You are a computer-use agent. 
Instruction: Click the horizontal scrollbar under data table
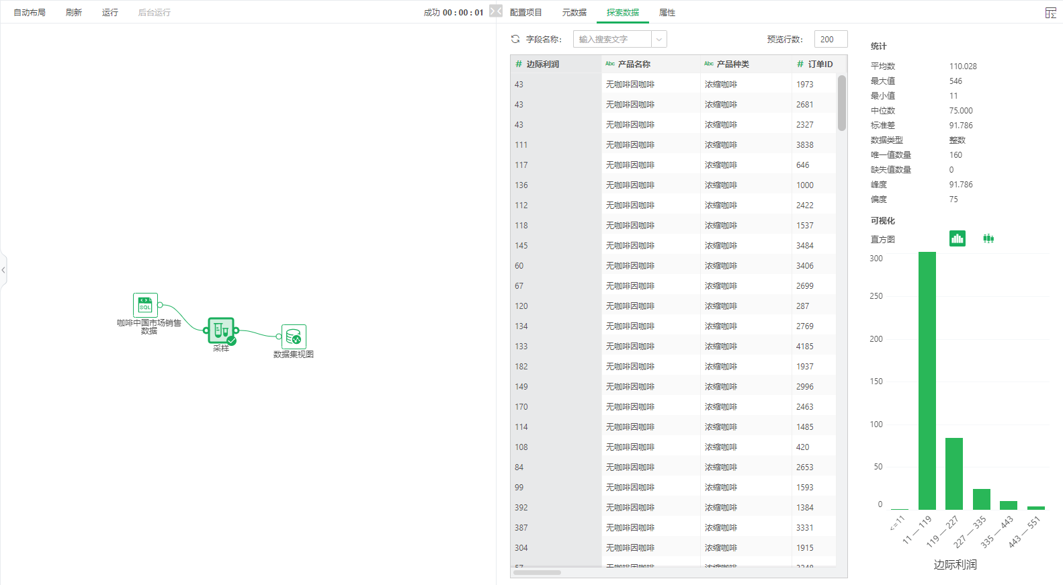(x=537, y=572)
